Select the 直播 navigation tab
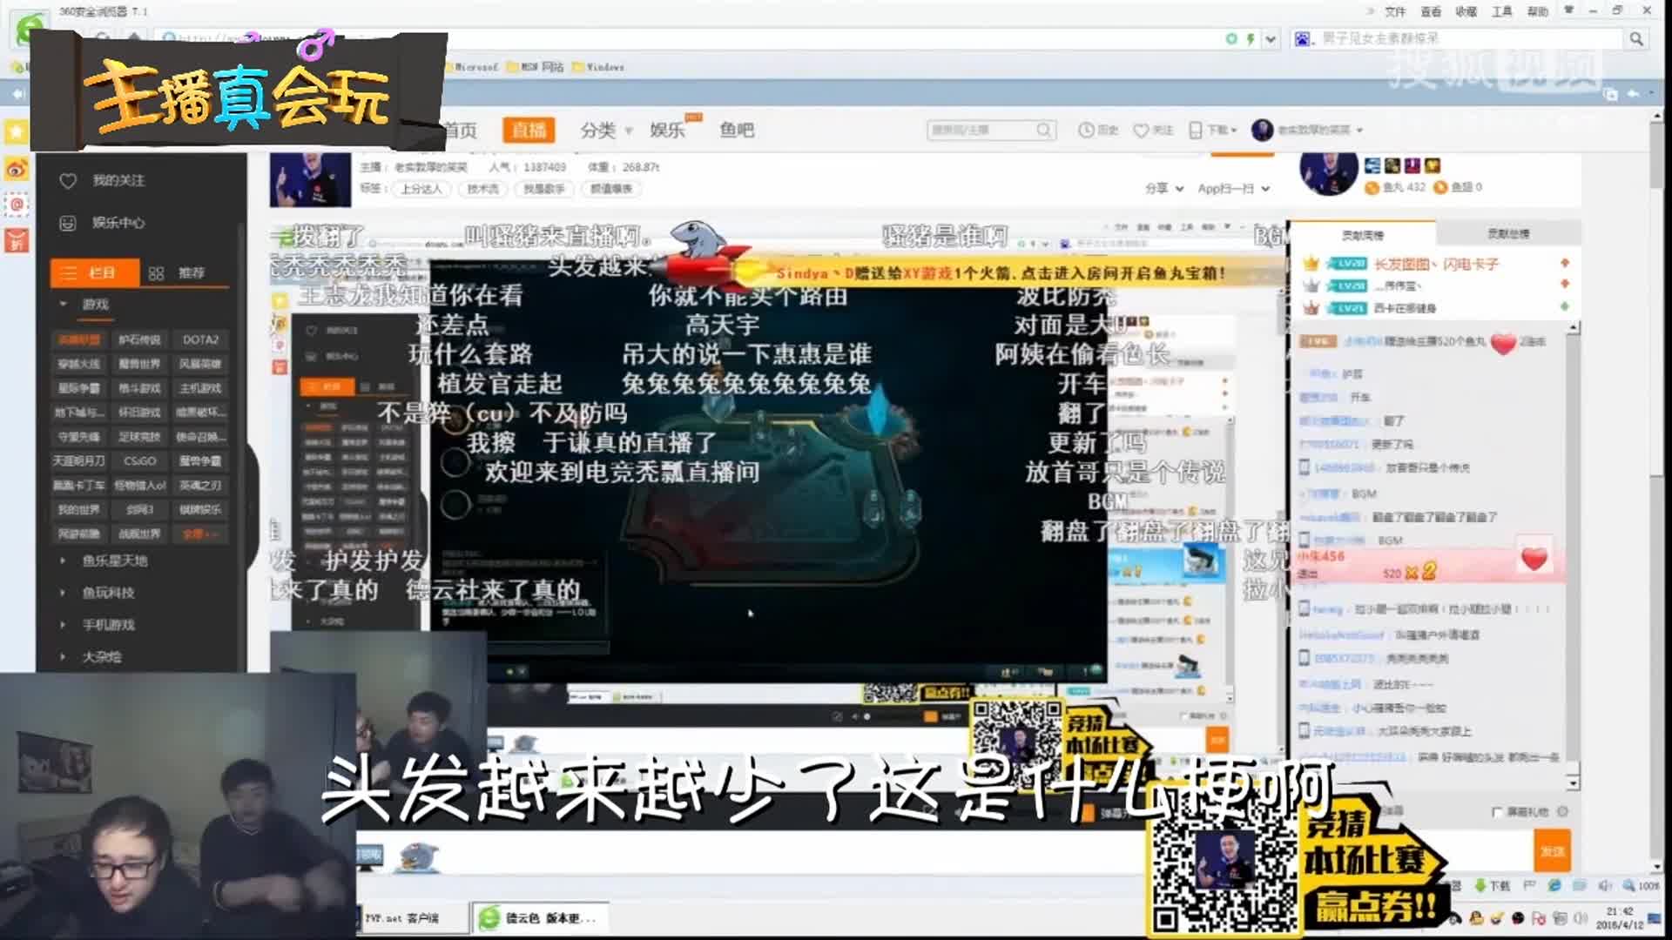 pos(529,131)
